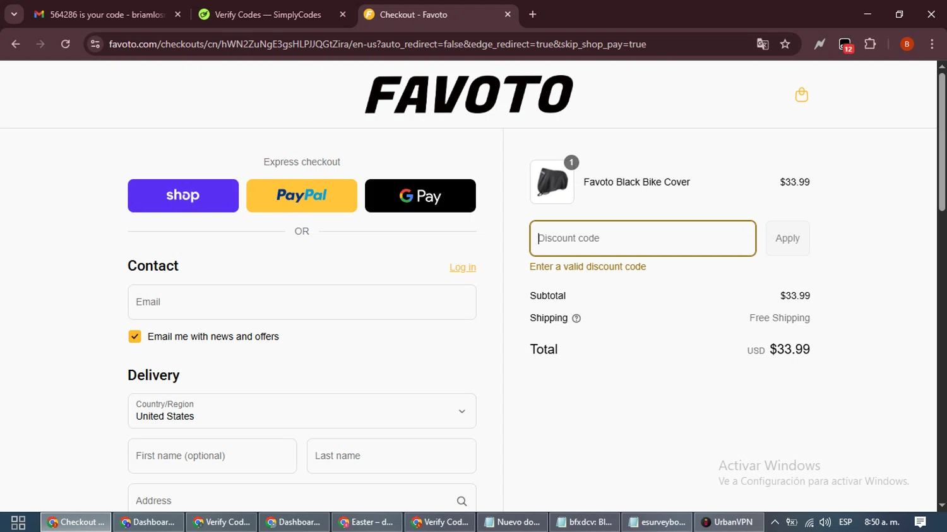Pay with PayPal button
Viewport: 947px width, 532px height.
tap(302, 196)
